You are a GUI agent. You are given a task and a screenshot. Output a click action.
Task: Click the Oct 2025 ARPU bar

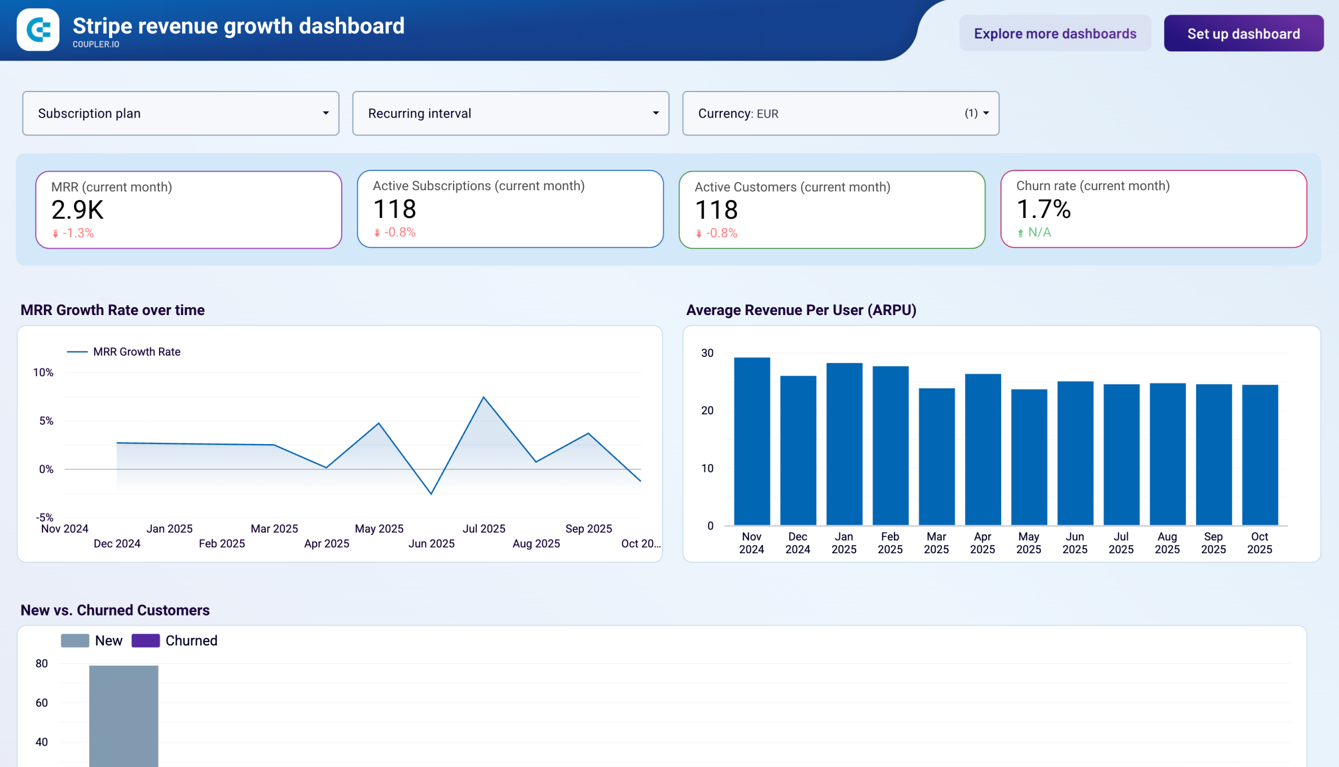tap(1259, 455)
